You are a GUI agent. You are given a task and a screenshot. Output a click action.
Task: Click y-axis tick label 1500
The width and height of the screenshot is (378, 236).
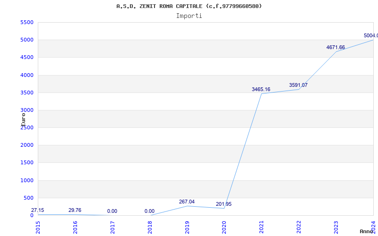(27, 163)
